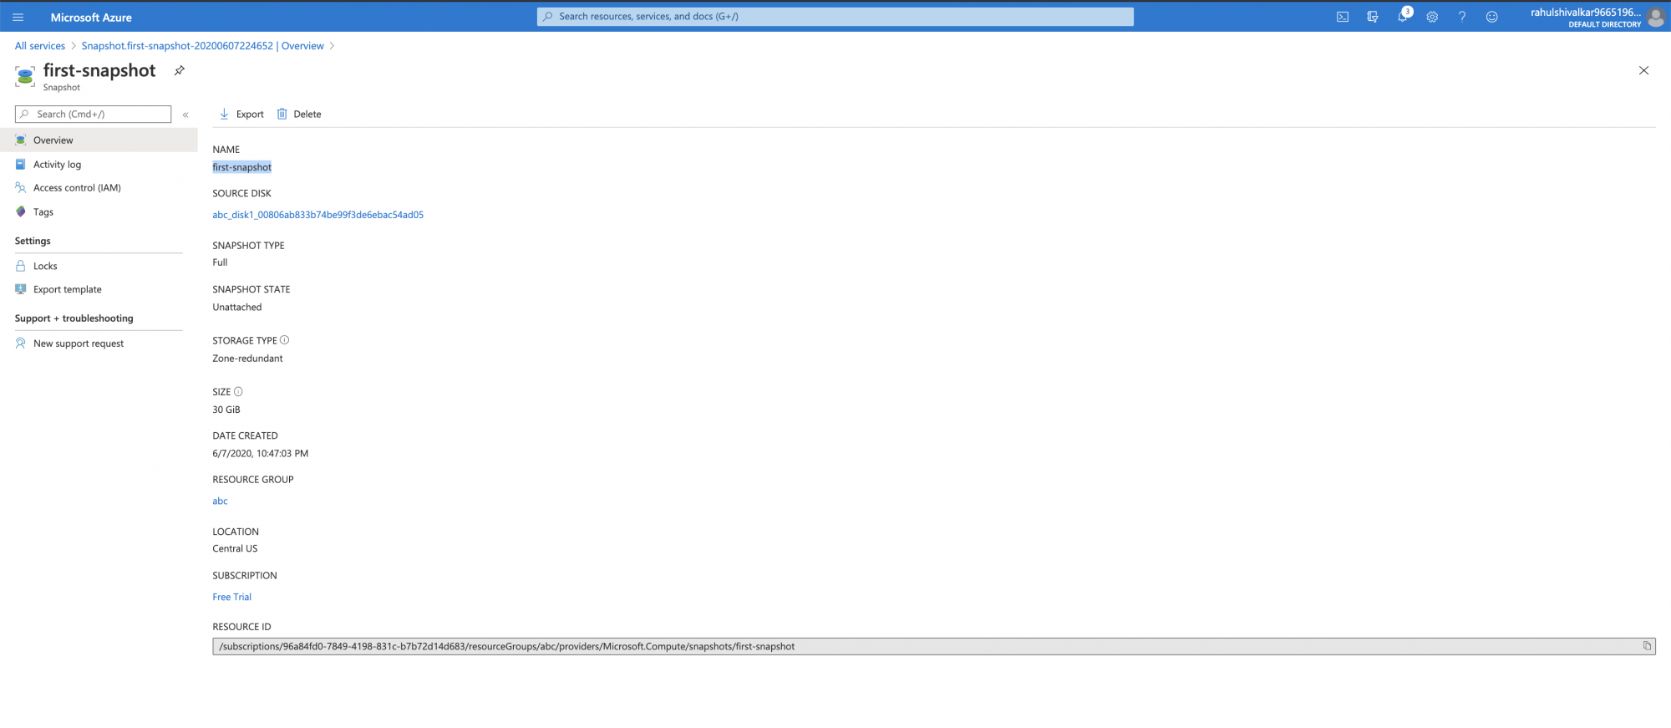Screen dimensions: 1671x728
Task: Copy the Resource ID to the clipboard
Action: (1647, 646)
